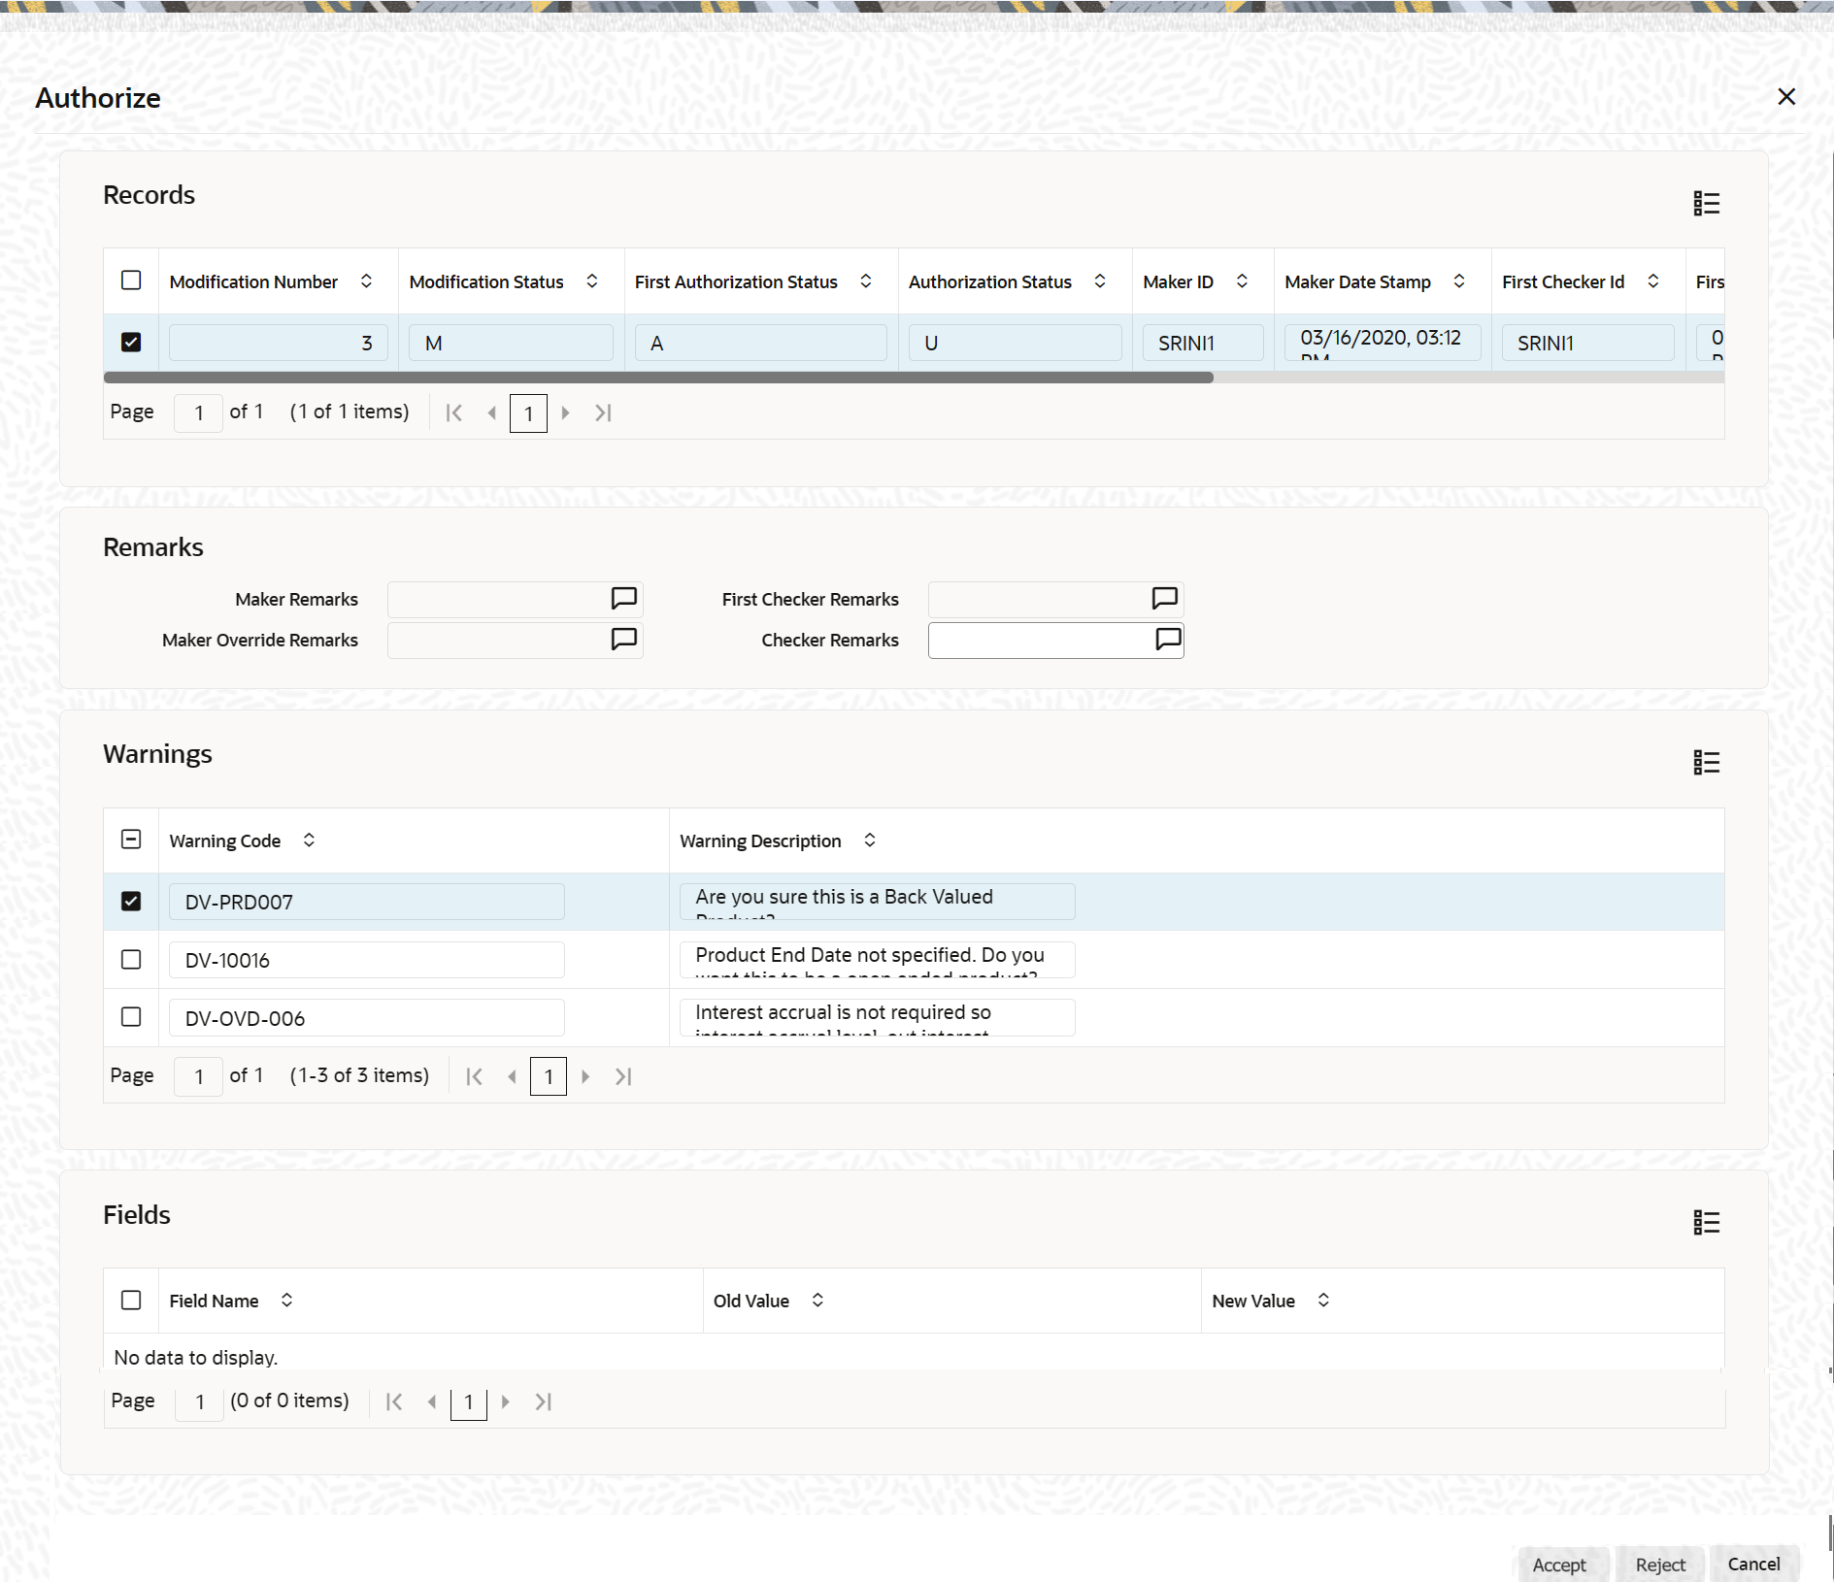This screenshot has height=1582, width=1834.
Task: Toggle the select-all checkbox in Records header
Action: (131, 280)
